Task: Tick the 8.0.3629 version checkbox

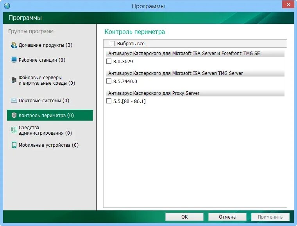Action: click(109, 61)
